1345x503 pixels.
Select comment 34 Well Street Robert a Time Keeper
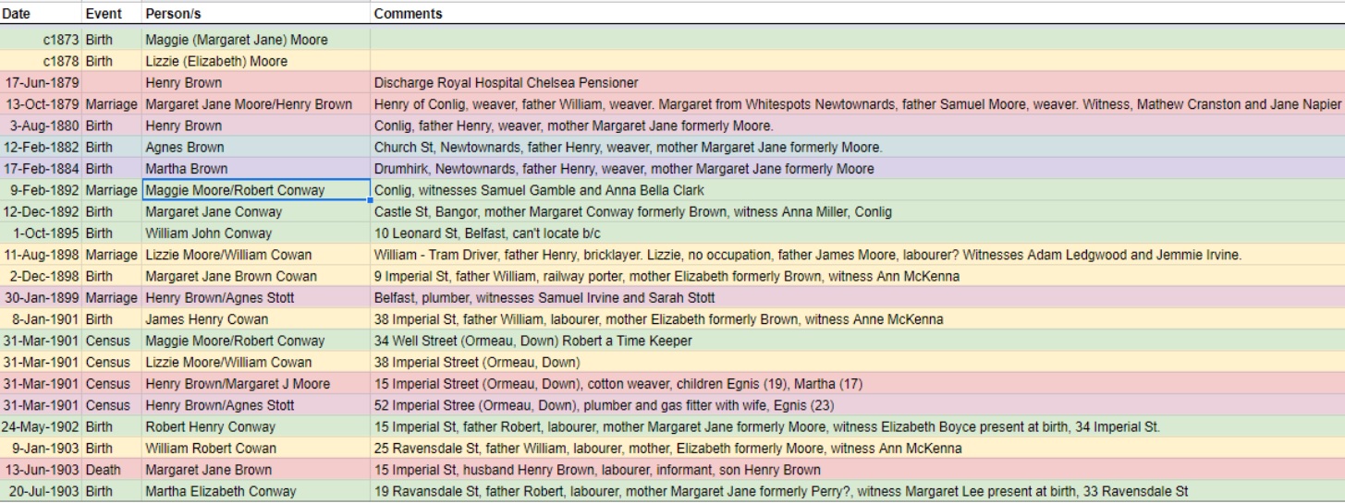click(857, 341)
